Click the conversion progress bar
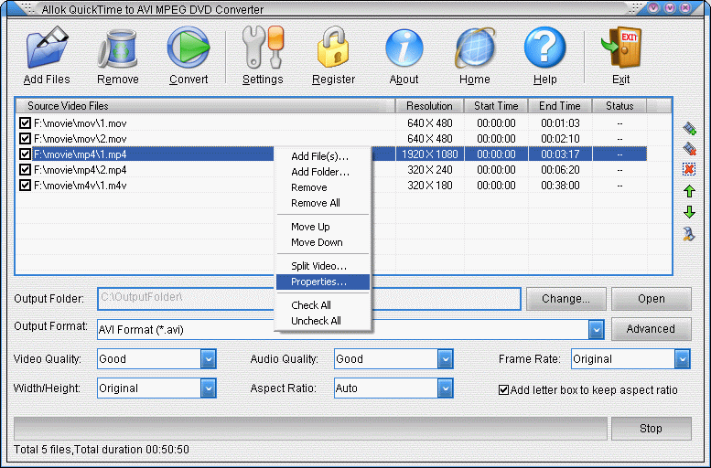Viewport: 711px width, 468px height. click(310, 428)
